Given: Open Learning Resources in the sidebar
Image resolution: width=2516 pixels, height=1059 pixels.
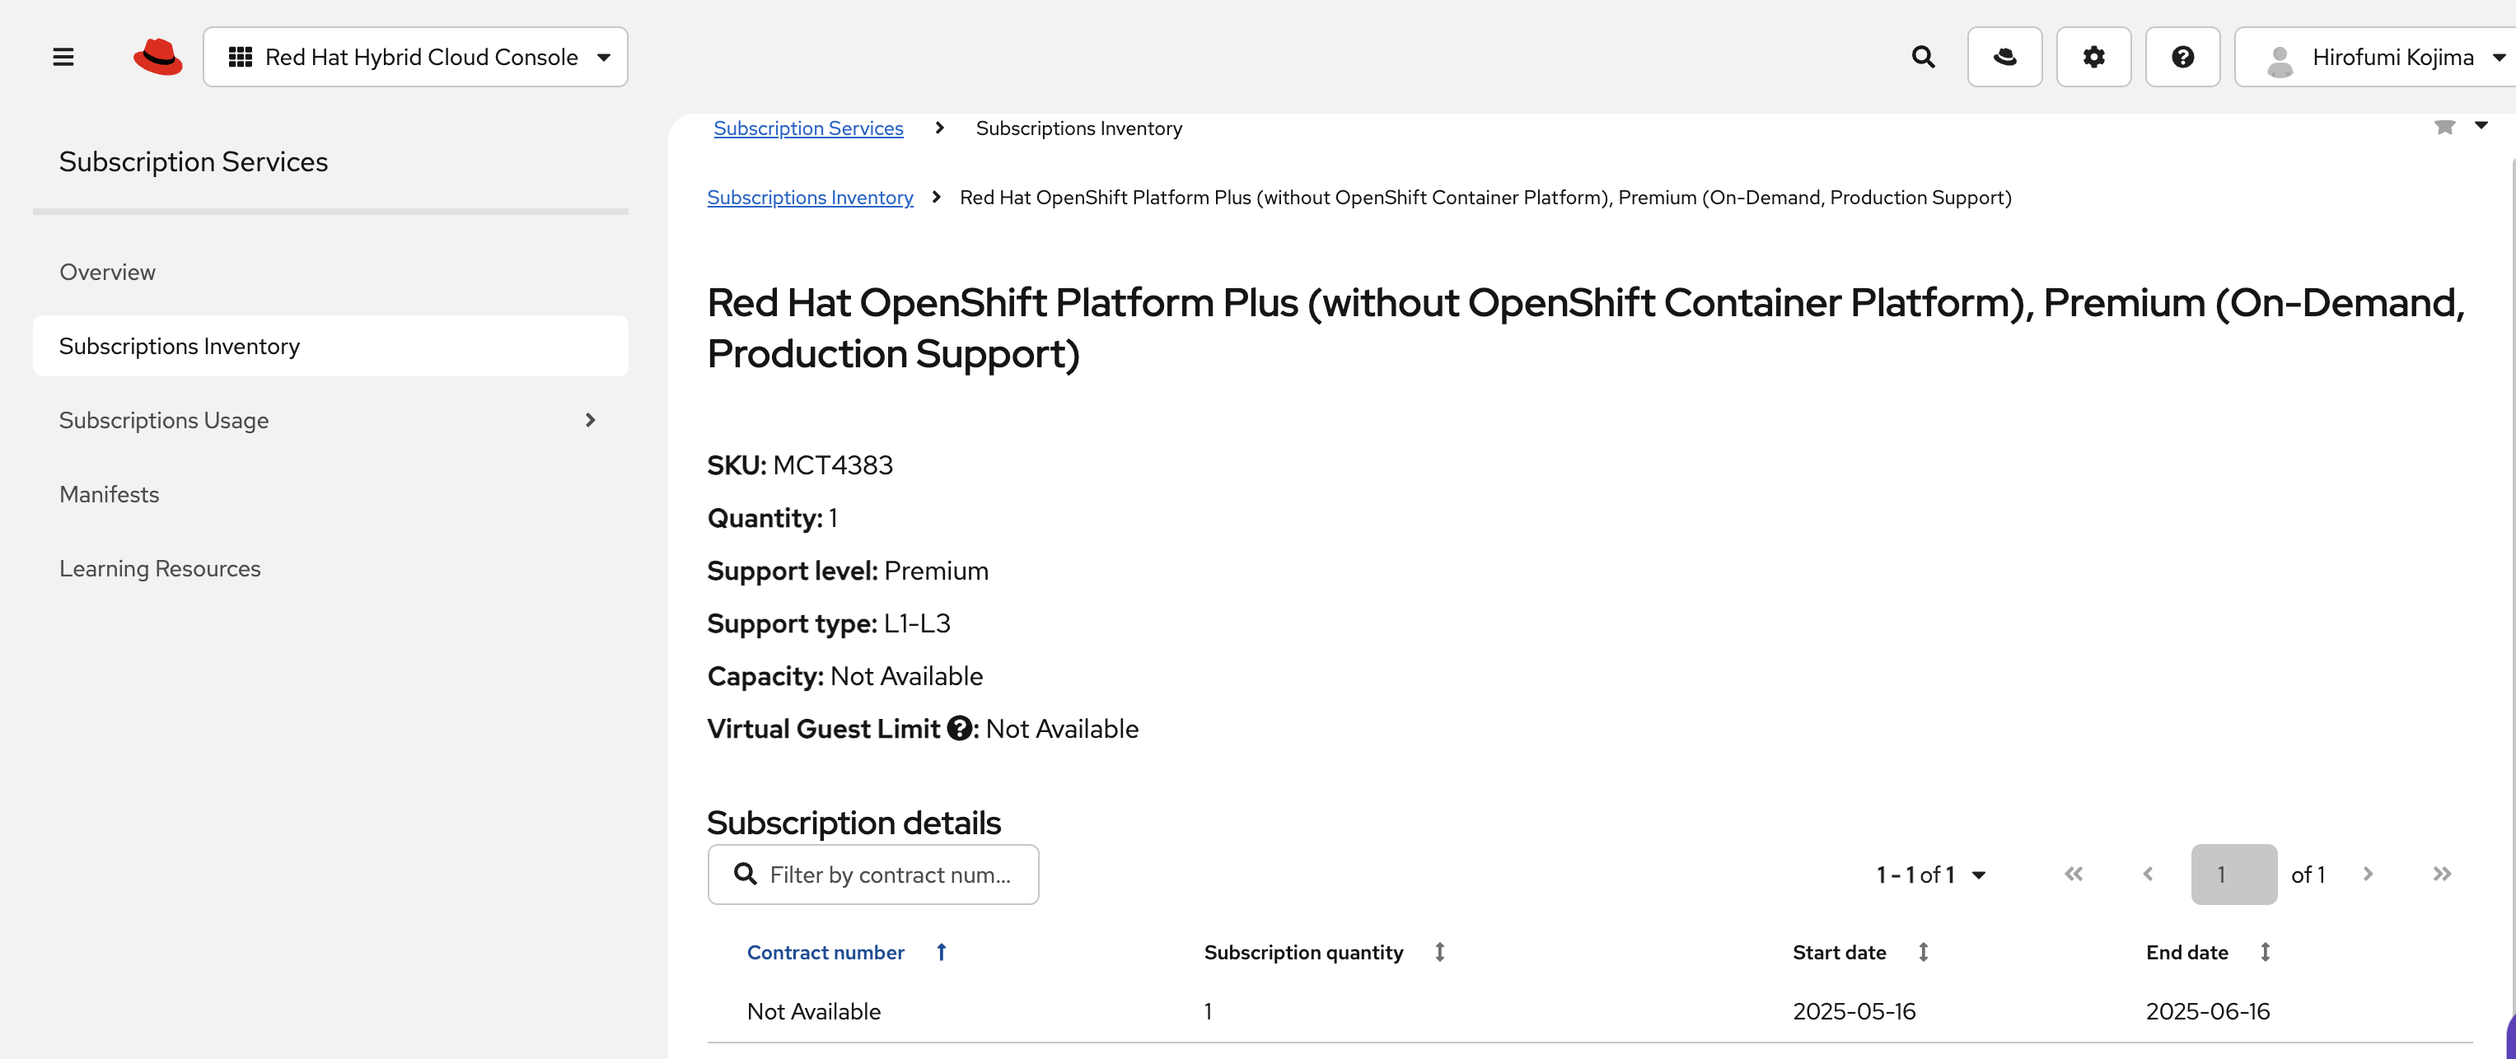Looking at the screenshot, I should pos(330,568).
